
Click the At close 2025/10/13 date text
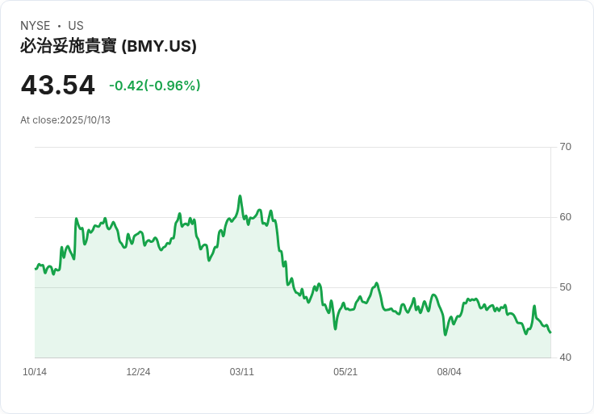coord(65,120)
